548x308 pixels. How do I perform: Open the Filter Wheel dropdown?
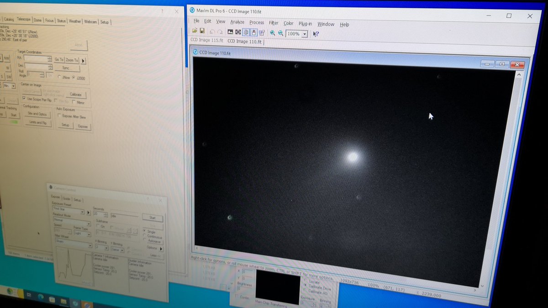[91, 245]
